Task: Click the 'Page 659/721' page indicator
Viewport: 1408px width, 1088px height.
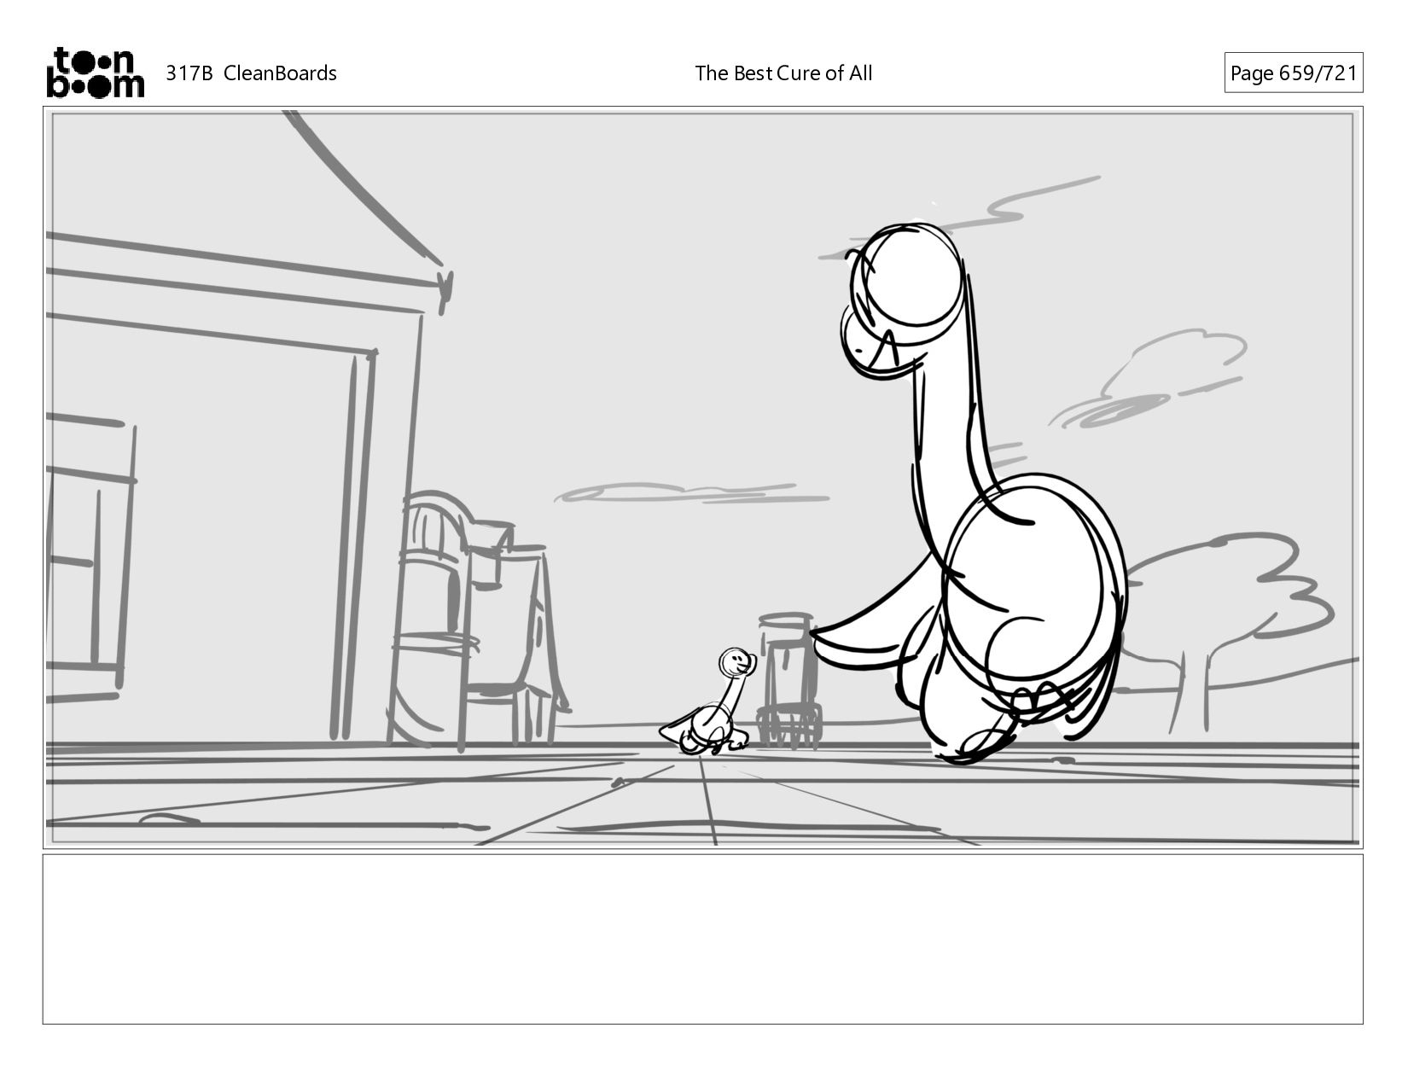Action: click(1293, 73)
